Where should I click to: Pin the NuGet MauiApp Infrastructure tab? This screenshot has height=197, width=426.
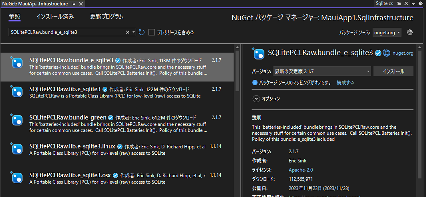pos(73,4)
